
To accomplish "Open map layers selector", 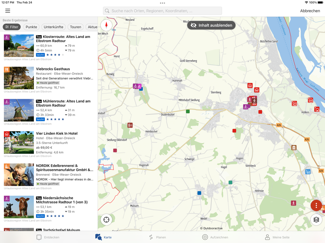I will coord(316,219).
